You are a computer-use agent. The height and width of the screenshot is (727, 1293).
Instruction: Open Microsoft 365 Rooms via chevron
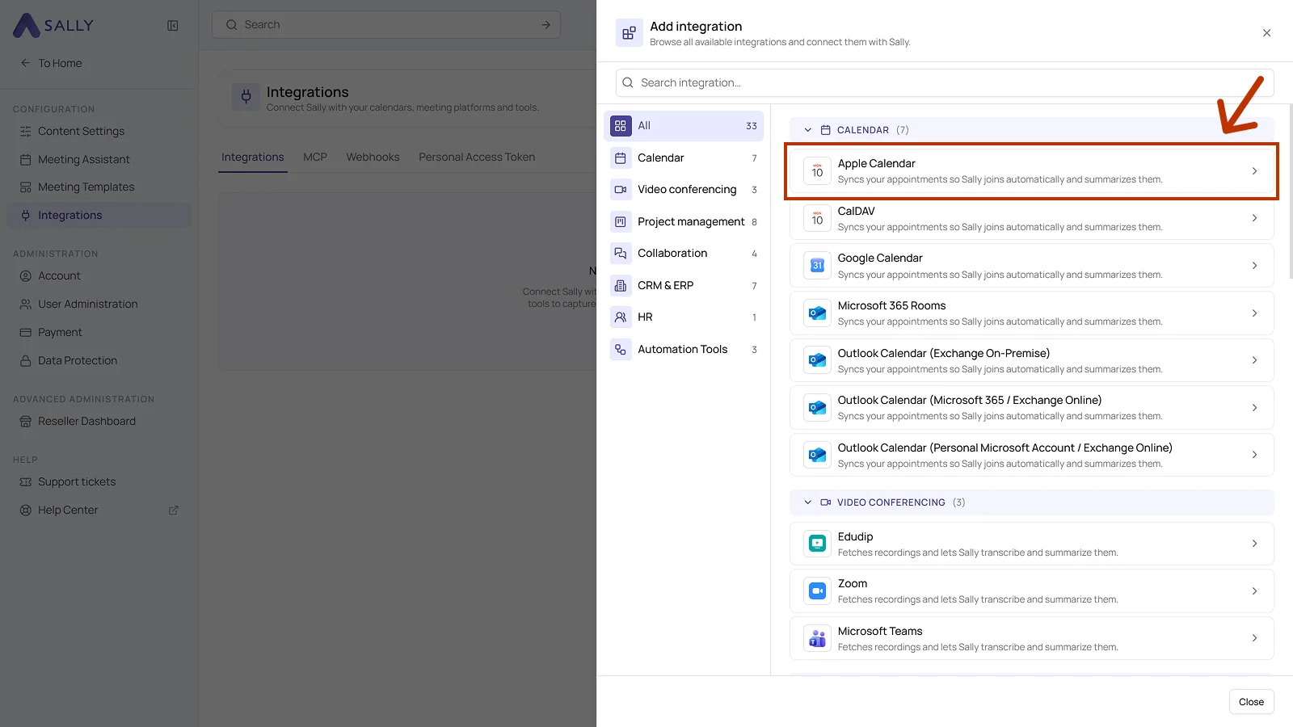click(x=1254, y=313)
